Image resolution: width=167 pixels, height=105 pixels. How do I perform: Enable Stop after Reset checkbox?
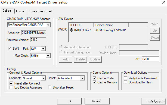[x=50, y=87]
